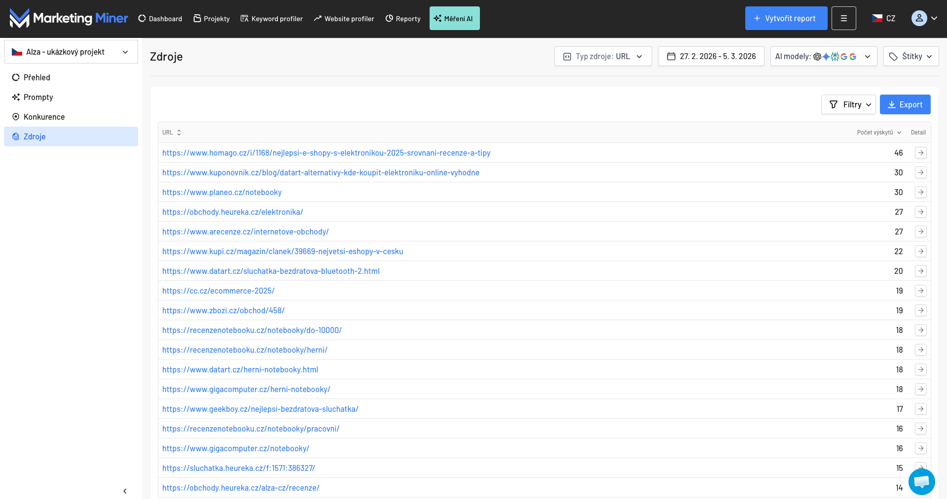This screenshot has width=947, height=499.
Task: Sort by Počet výskytů column
Action: click(878, 133)
